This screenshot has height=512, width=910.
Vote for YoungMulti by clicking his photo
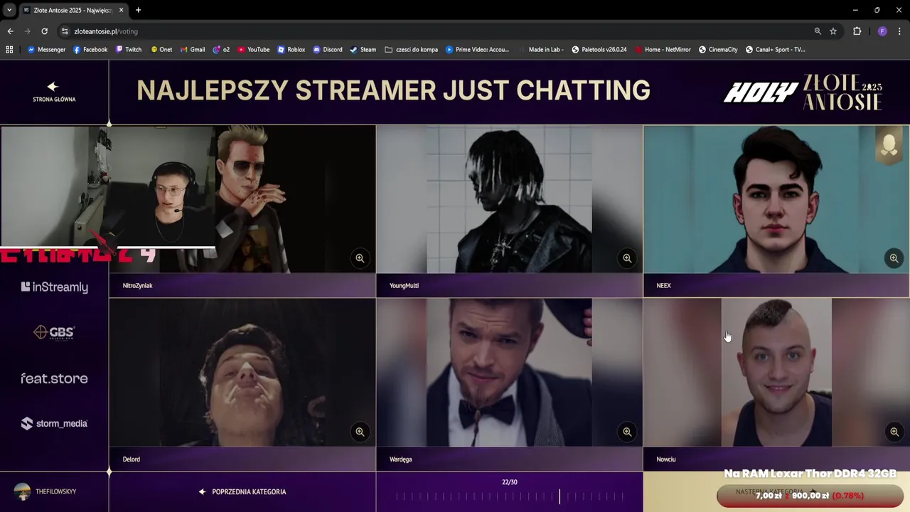click(x=509, y=199)
